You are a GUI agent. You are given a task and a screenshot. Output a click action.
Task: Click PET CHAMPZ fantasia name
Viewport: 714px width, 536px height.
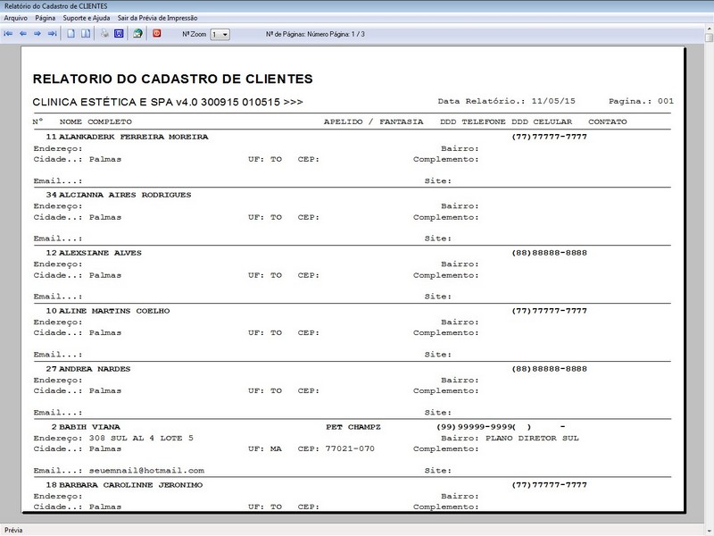click(353, 427)
